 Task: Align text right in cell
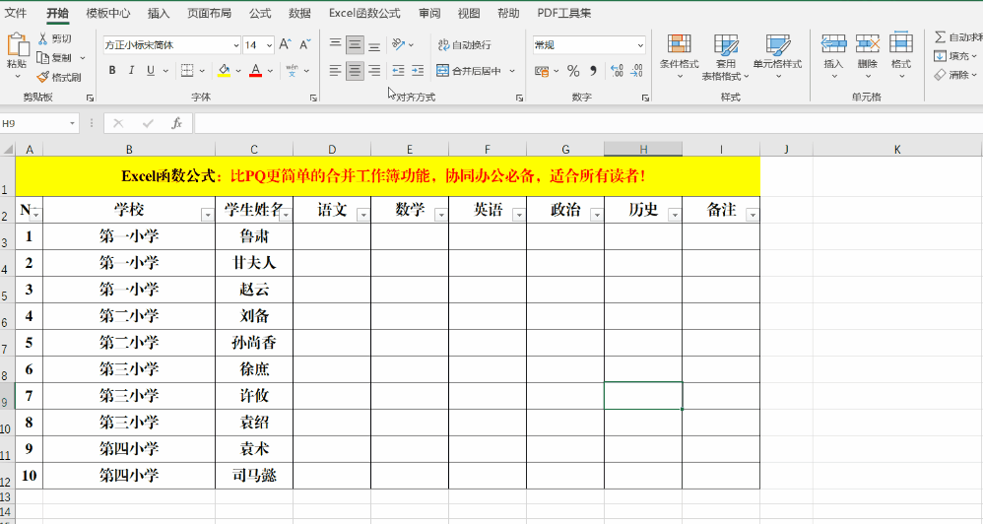[374, 70]
